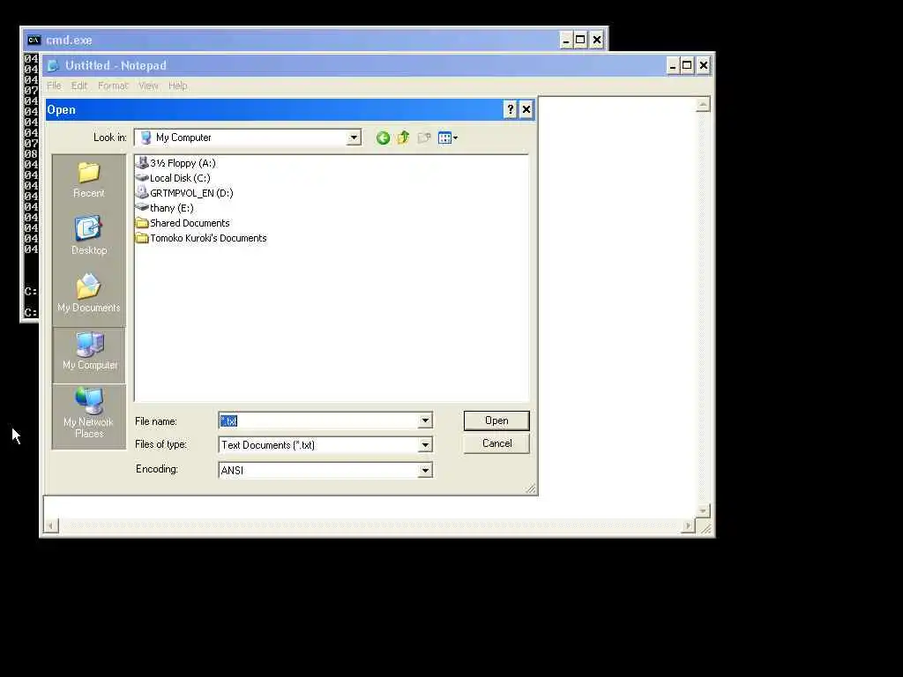
Task: Select Desktop in the places bar
Action: pos(89,235)
